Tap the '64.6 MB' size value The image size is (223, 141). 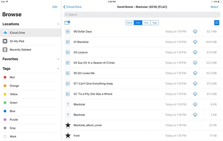211,42
